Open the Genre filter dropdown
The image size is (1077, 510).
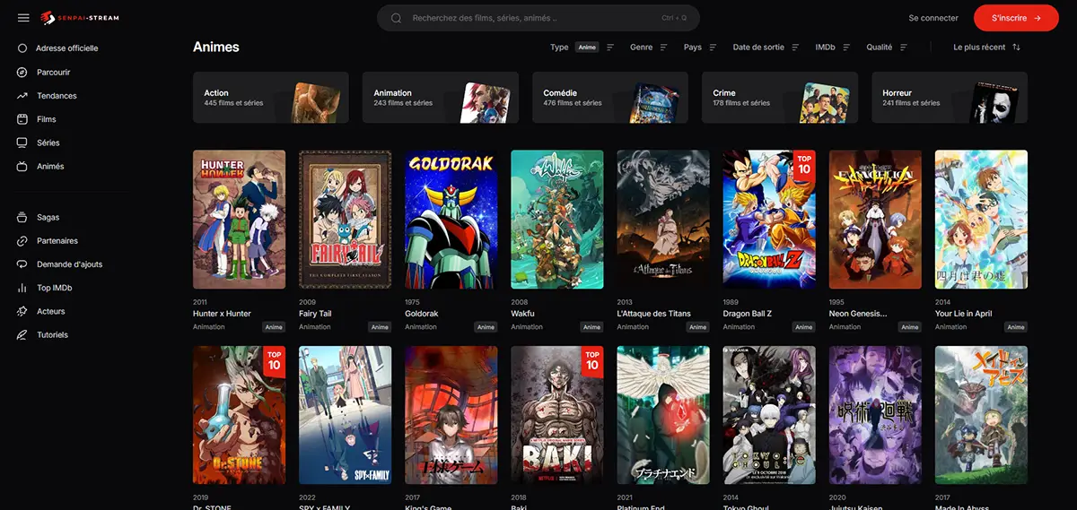[649, 48]
